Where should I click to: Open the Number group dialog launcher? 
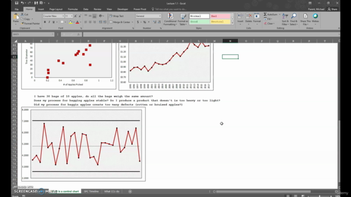coord(161,28)
